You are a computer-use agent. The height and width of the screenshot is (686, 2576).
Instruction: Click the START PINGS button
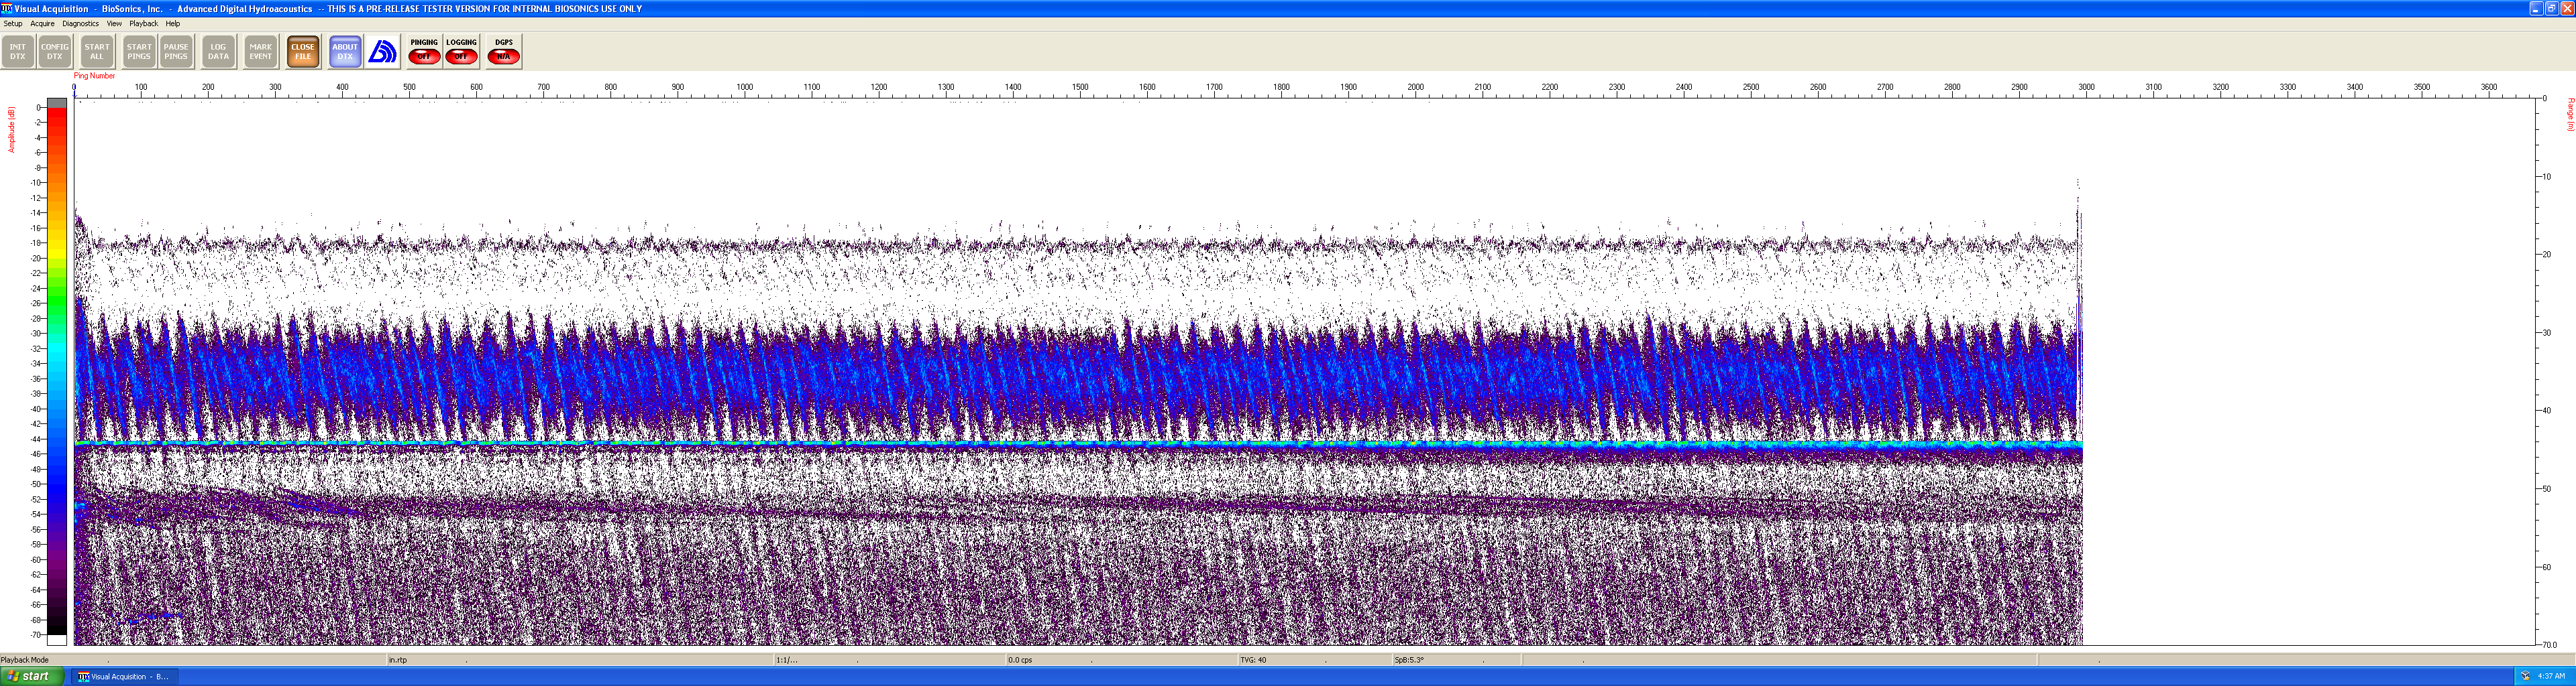click(x=139, y=52)
